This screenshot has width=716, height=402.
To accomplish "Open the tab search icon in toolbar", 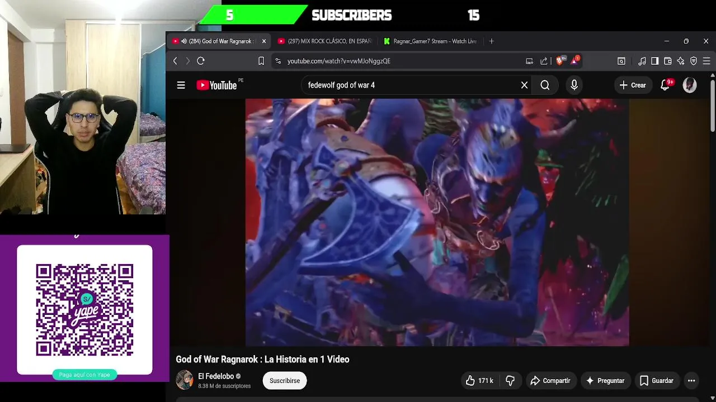I will click(621, 61).
